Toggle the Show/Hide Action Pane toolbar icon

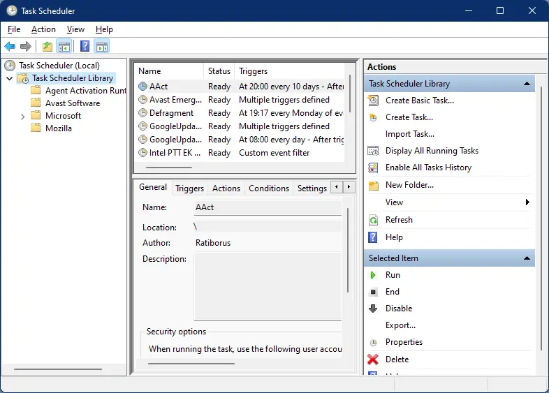pos(102,46)
